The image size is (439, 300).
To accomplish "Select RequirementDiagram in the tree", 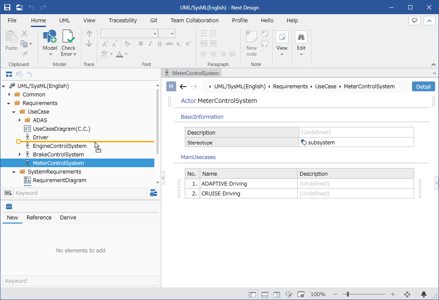I will [60, 180].
